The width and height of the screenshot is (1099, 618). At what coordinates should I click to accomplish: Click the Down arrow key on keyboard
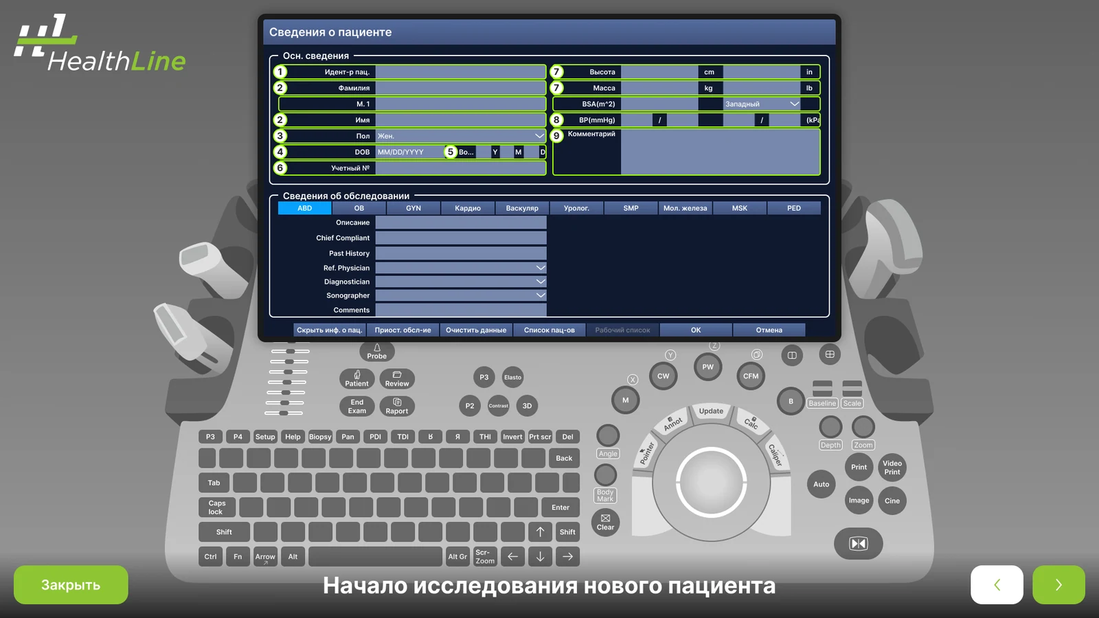[x=540, y=556]
